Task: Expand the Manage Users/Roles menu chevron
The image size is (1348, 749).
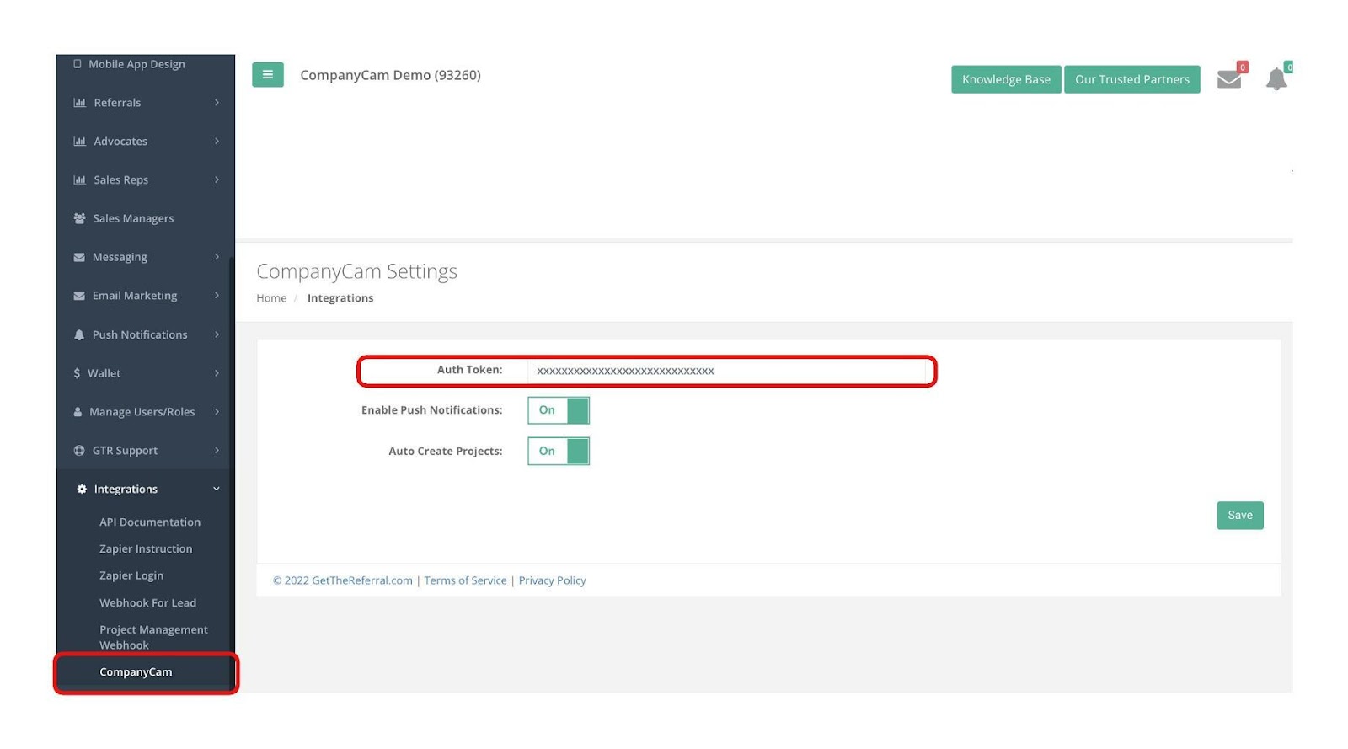Action: [217, 412]
